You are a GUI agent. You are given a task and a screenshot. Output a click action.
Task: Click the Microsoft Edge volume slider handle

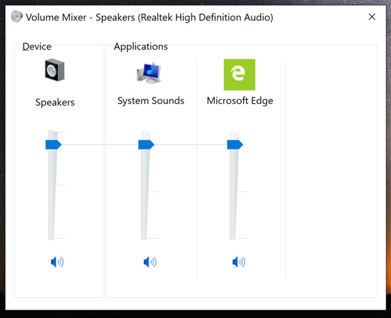(235, 144)
